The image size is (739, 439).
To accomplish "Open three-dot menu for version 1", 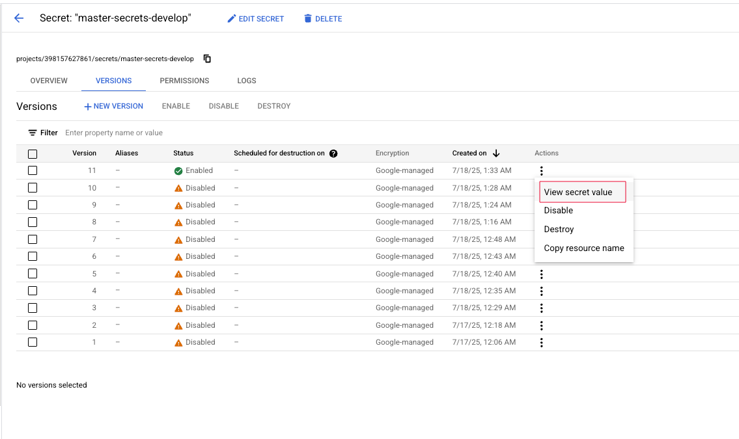I will pos(541,343).
